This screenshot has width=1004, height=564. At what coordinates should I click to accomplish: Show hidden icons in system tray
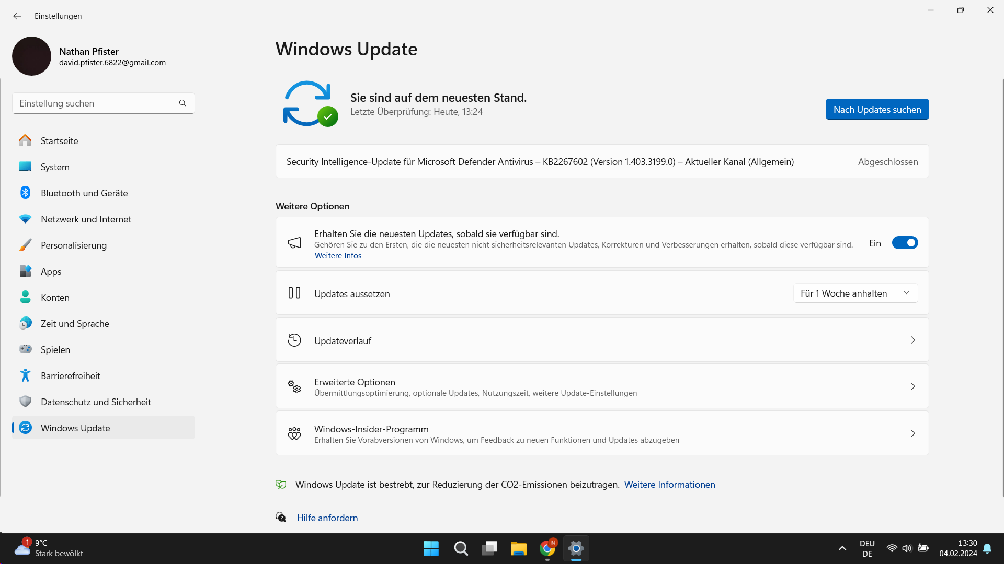tap(842, 548)
